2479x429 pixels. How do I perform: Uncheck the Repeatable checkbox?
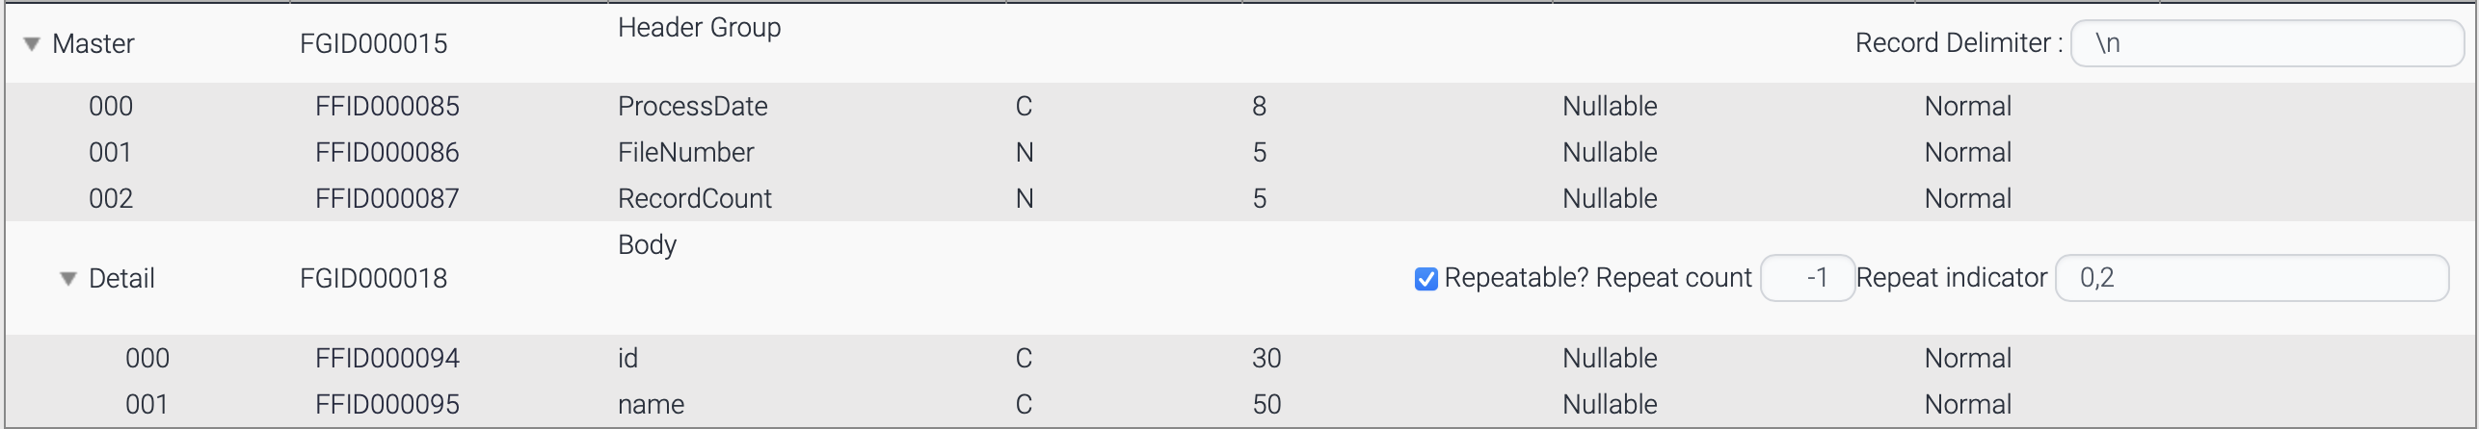click(1426, 279)
